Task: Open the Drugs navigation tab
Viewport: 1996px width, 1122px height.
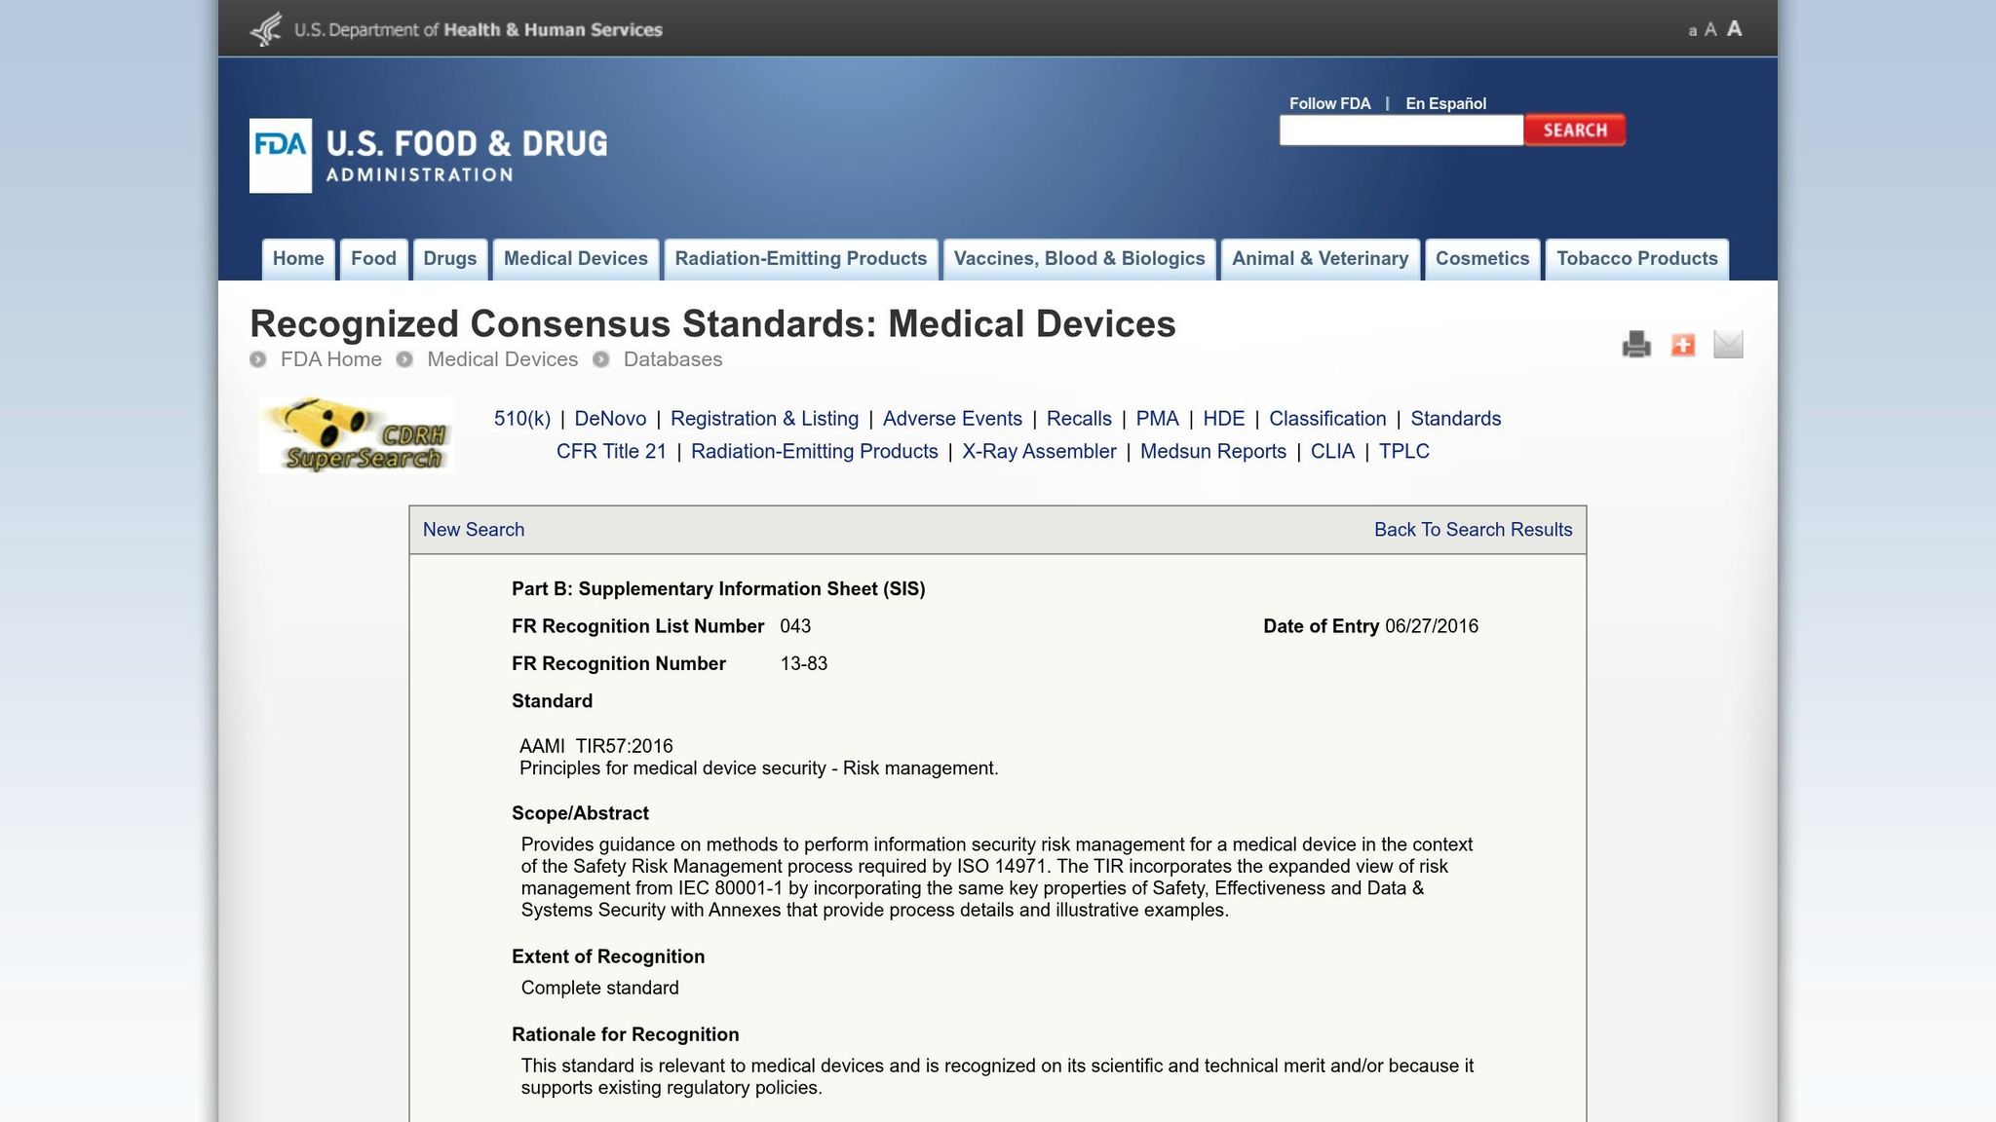Action: [450, 259]
